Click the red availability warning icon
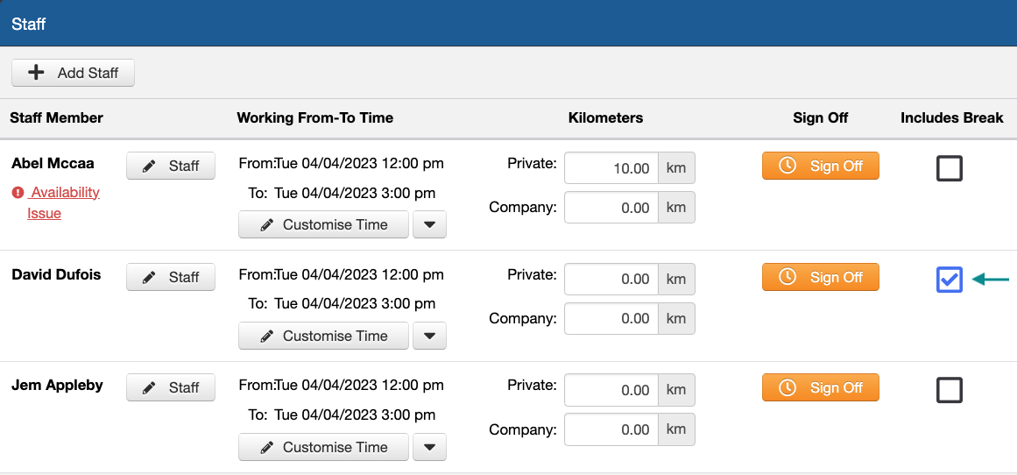1017x475 pixels. point(18,193)
